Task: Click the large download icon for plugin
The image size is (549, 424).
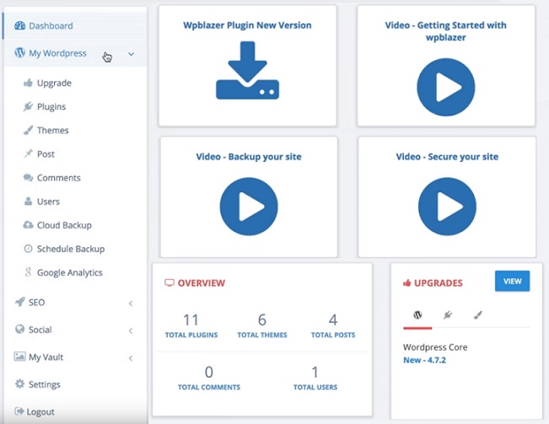Action: [x=248, y=70]
